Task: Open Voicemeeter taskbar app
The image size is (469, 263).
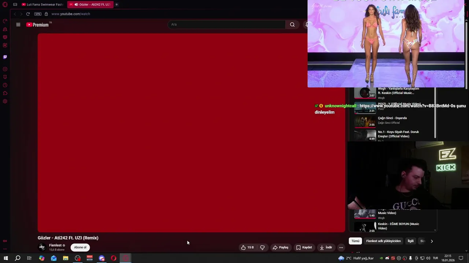Action: point(90,258)
